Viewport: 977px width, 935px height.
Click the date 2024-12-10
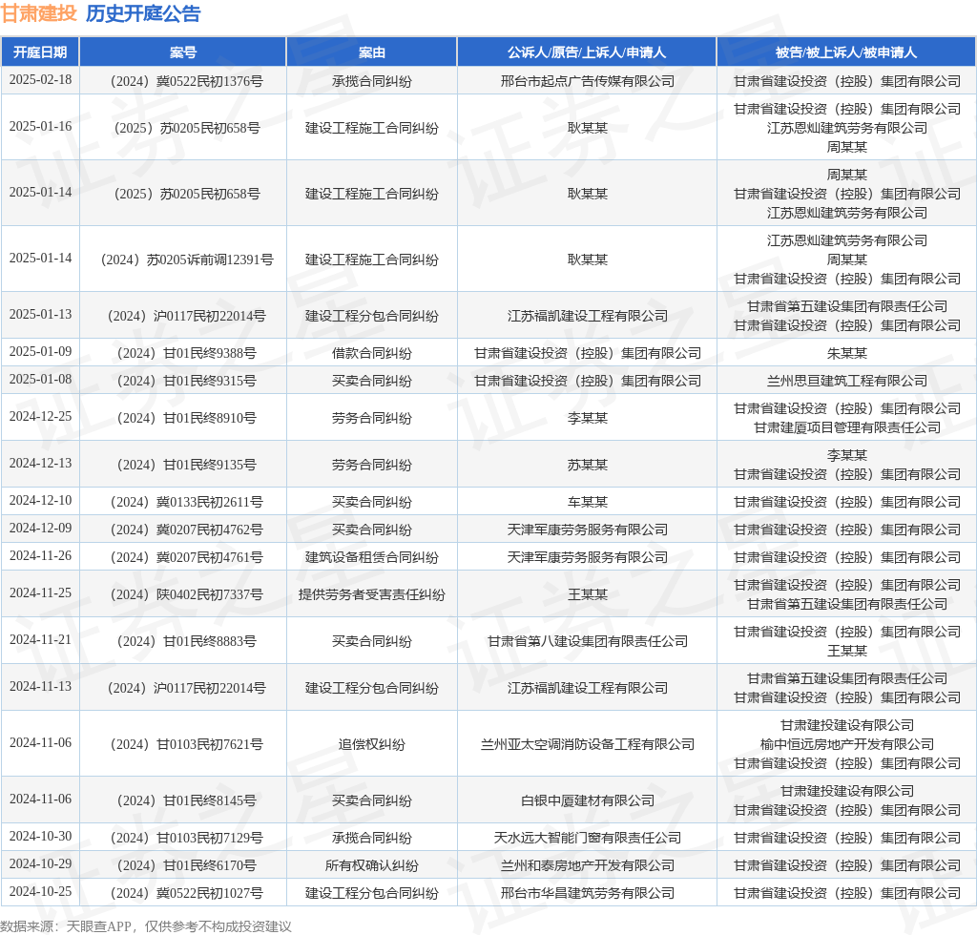pyautogui.click(x=40, y=501)
